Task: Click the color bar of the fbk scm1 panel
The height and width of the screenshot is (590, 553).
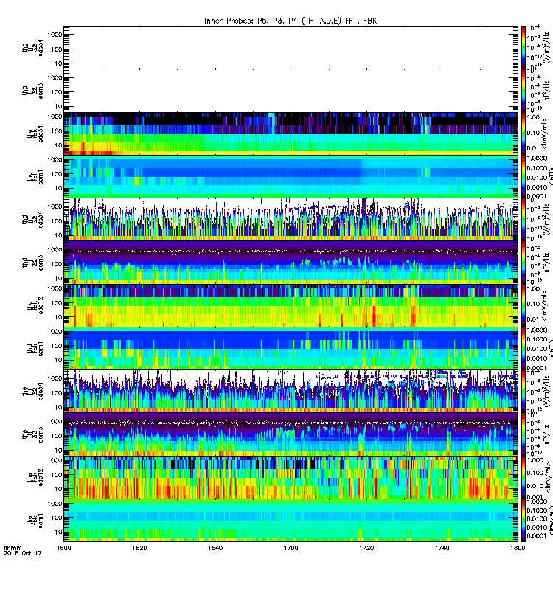Action: (524, 521)
